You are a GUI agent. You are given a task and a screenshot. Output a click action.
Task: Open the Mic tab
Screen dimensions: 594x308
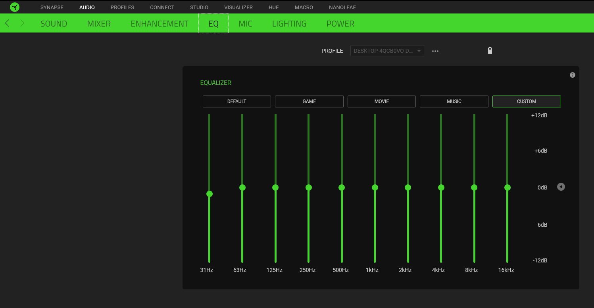pos(245,24)
